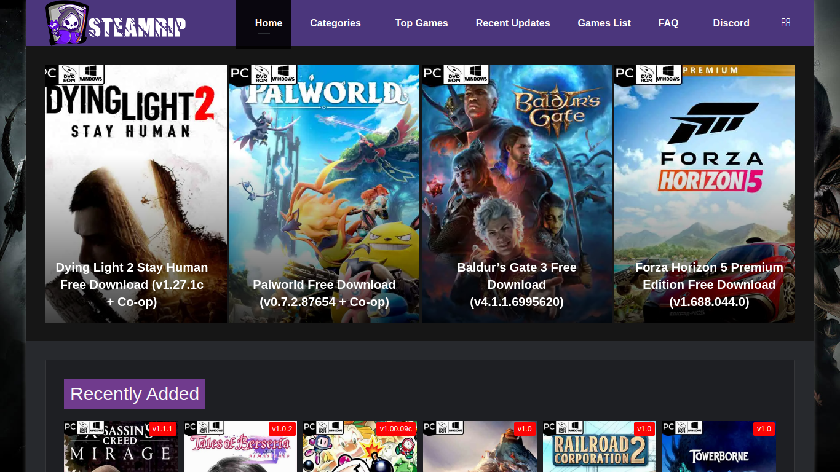
Task: Click v1.0 badge on Railroad Corporation 2
Action: (x=644, y=429)
